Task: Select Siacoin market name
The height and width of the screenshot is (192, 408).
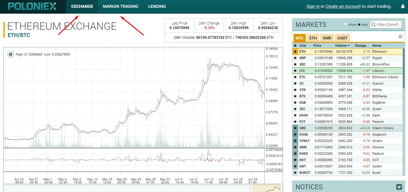Action: point(378,83)
